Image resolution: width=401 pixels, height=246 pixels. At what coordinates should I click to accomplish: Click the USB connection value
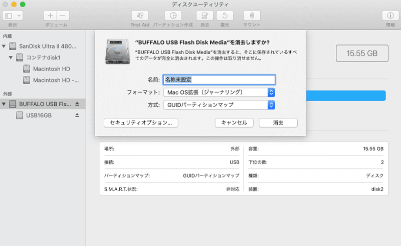click(235, 162)
